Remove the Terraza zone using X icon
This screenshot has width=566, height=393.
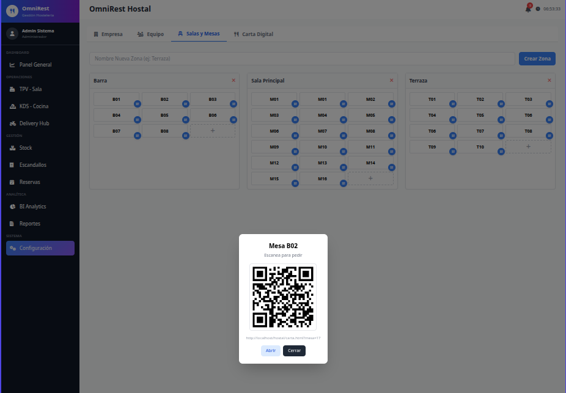549,80
